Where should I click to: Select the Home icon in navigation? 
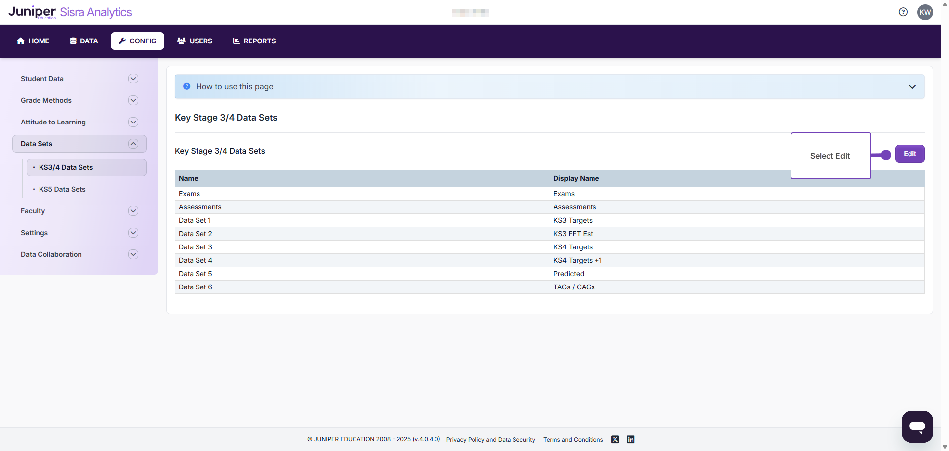[20, 41]
